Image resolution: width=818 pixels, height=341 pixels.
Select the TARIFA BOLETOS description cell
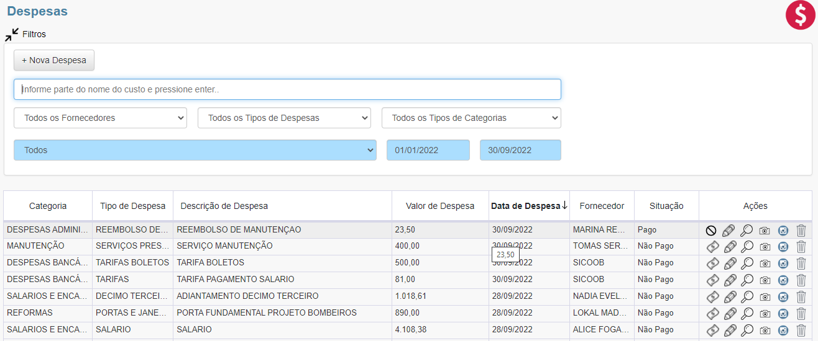[x=282, y=263]
